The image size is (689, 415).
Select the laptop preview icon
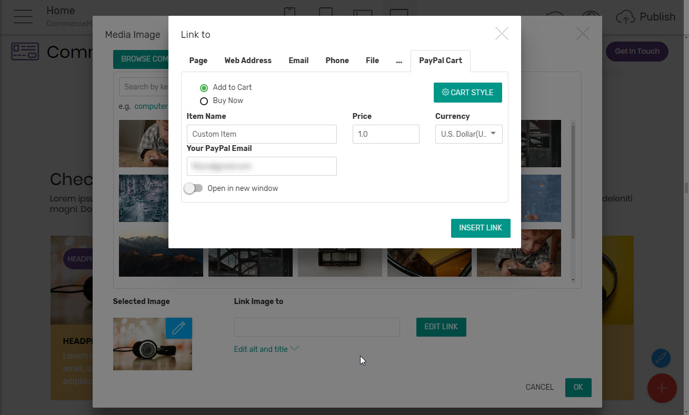pos(363,14)
